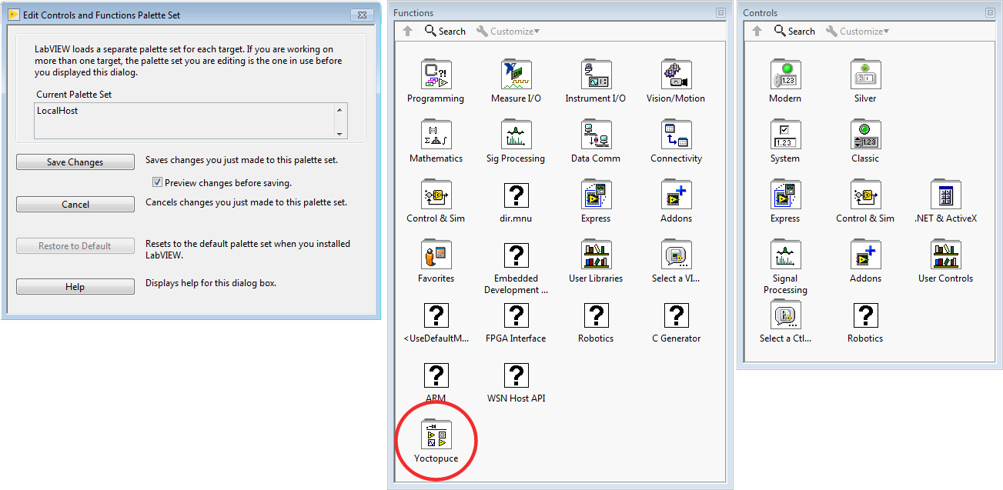The image size is (1003, 490).
Task: Select the Data Comm palette icon
Action: coord(595,135)
